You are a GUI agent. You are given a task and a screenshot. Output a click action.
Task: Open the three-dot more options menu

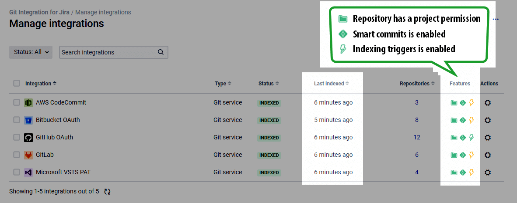click(496, 19)
